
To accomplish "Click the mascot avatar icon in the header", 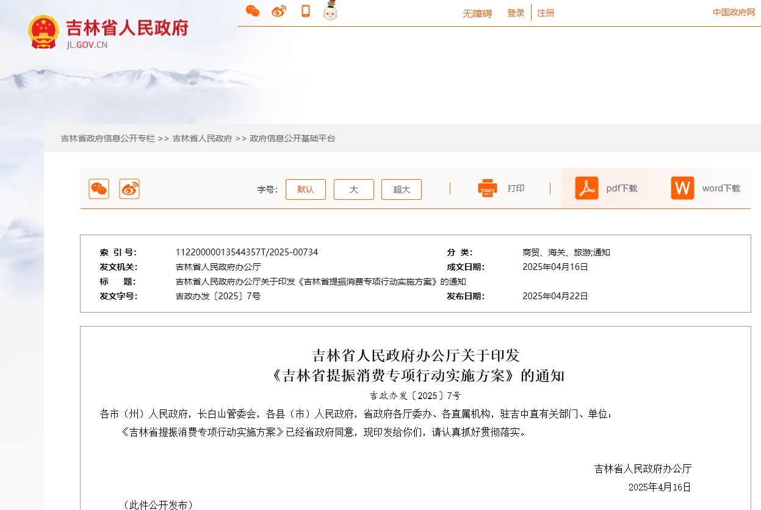I will pyautogui.click(x=330, y=12).
